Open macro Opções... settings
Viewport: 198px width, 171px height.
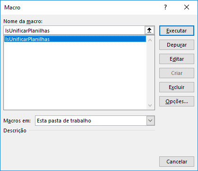coord(177,101)
